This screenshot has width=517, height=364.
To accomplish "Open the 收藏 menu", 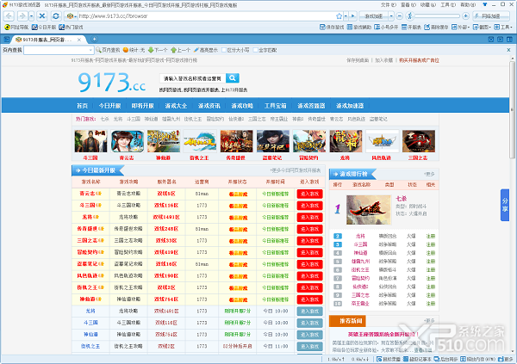I will 428,5.
